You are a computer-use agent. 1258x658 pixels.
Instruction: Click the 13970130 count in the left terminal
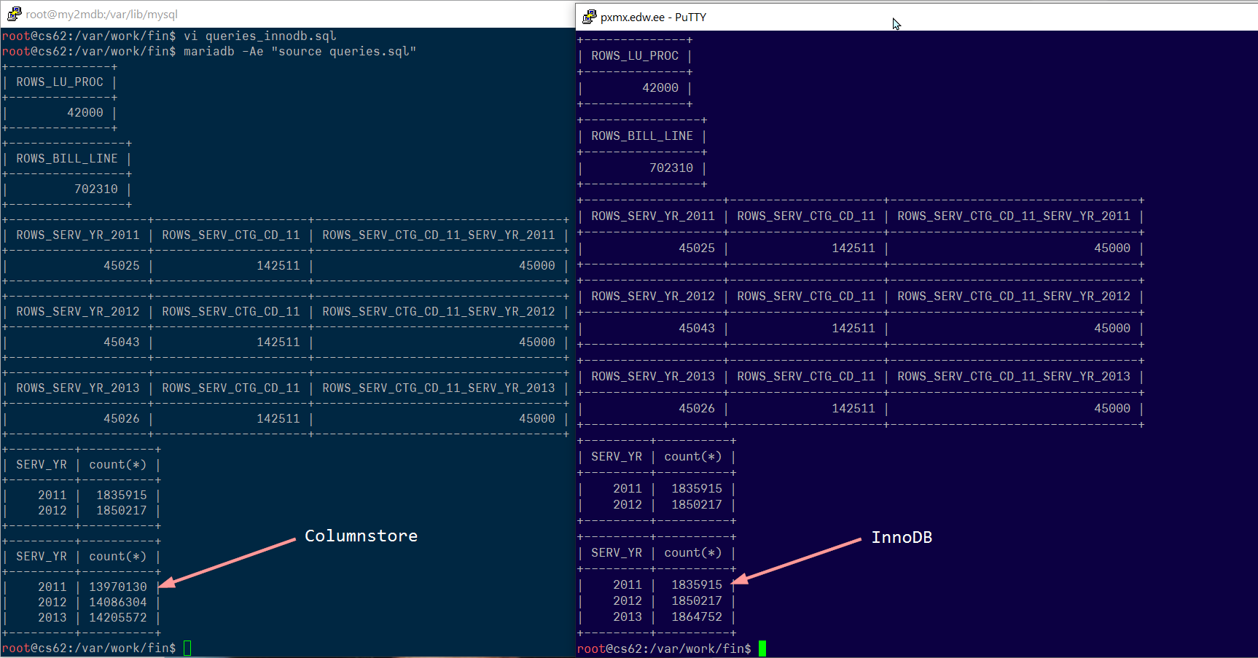pyautogui.click(x=118, y=587)
